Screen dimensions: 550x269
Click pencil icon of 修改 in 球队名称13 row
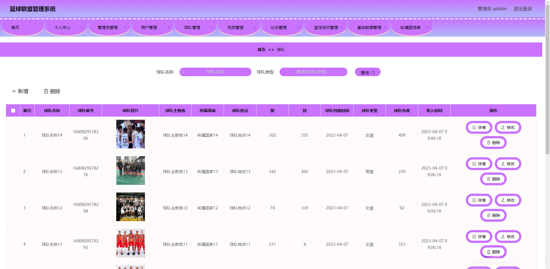pos(503,164)
